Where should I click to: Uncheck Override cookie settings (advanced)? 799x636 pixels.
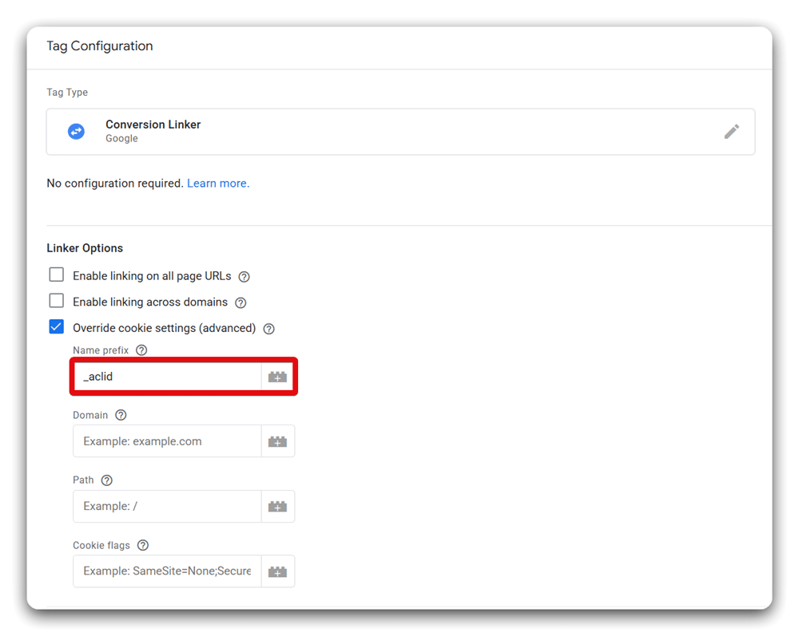pyautogui.click(x=56, y=326)
